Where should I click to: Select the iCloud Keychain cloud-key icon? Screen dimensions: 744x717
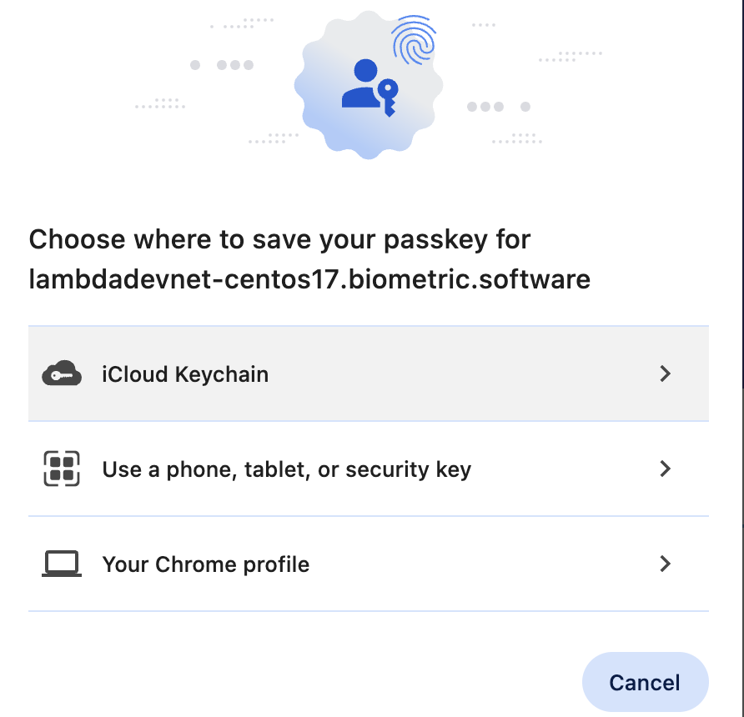coord(62,374)
